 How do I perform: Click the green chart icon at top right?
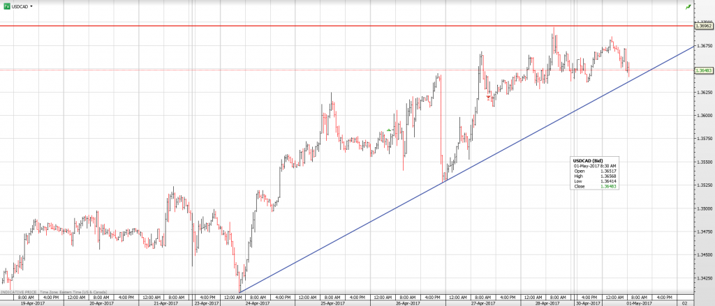[x=688, y=6]
